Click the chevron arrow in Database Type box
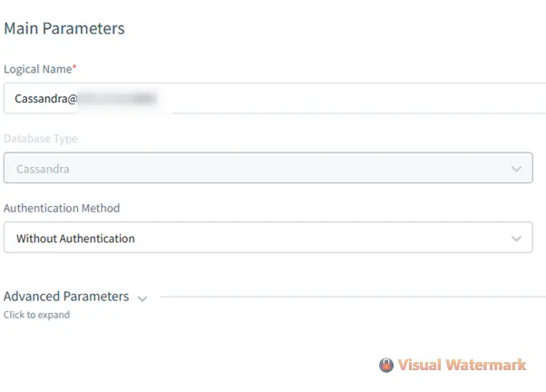The width and height of the screenshot is (546, 392). [x=516, y=169]
